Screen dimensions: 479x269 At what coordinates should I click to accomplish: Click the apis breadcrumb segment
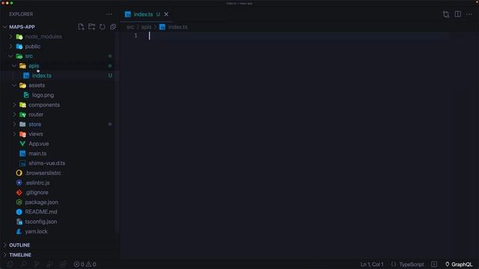tap(146, 27)
